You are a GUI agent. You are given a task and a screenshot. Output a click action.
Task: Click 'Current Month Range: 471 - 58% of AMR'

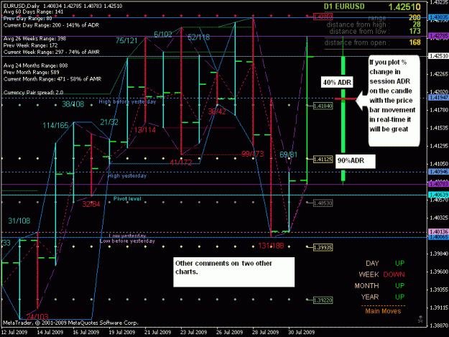(x=52, y=79)
